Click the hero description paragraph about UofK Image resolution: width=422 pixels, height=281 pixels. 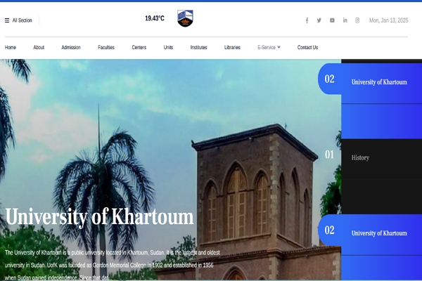point(113,265)
